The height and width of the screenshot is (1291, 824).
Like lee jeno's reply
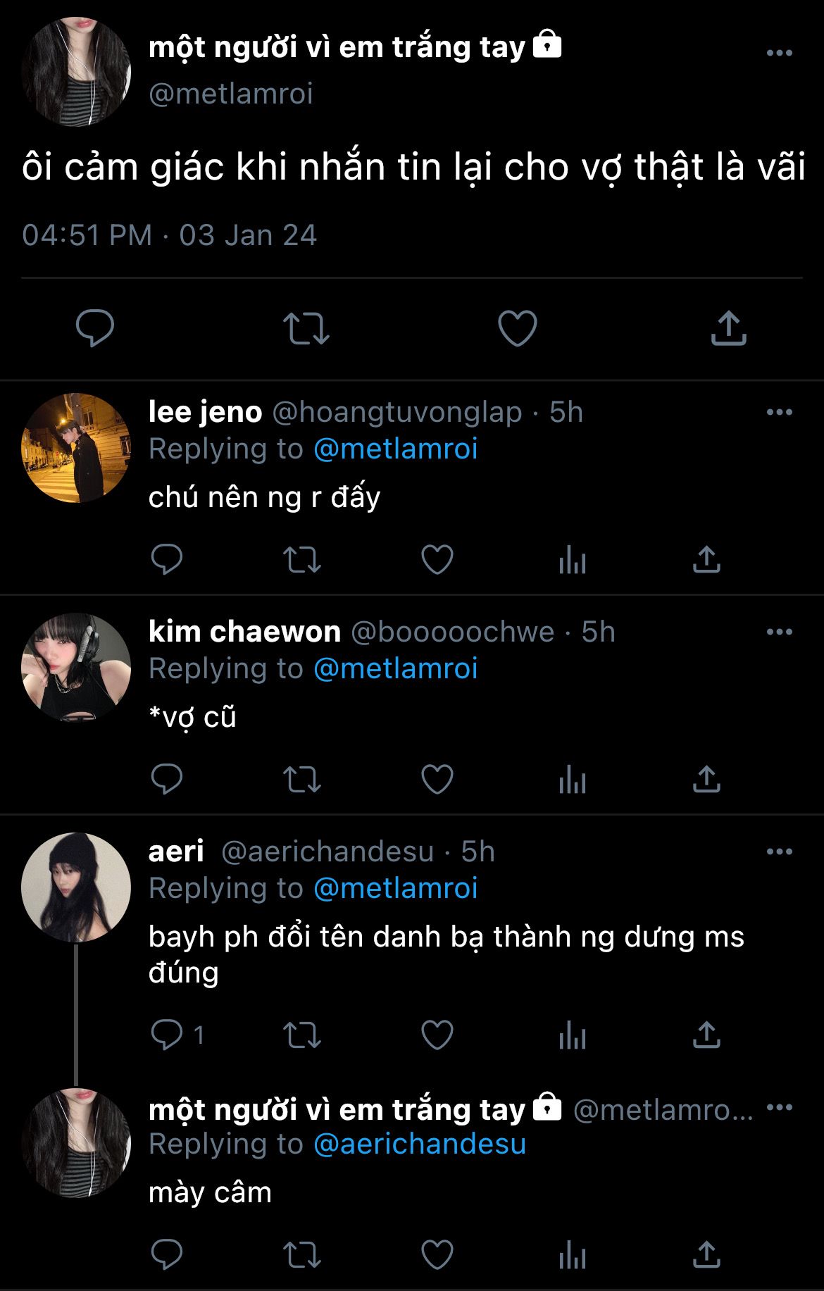[437, 560]
